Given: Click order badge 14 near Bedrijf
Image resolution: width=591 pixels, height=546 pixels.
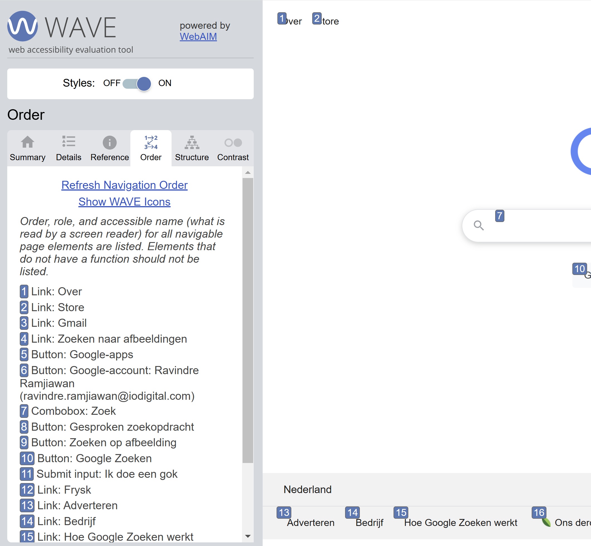Looking at the screenshot, I should [353, 513].
